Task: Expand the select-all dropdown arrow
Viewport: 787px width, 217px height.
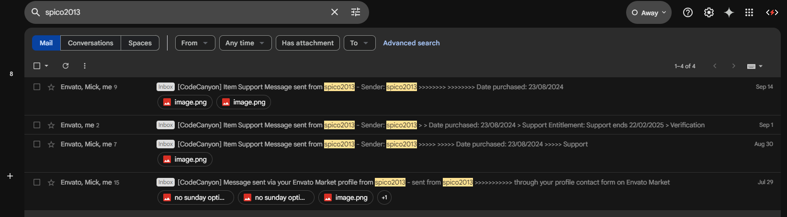Action: (x=46, y=66)
